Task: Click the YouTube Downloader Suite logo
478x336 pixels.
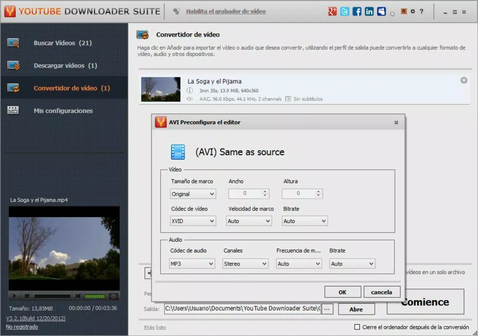Action: coord(10,11)
